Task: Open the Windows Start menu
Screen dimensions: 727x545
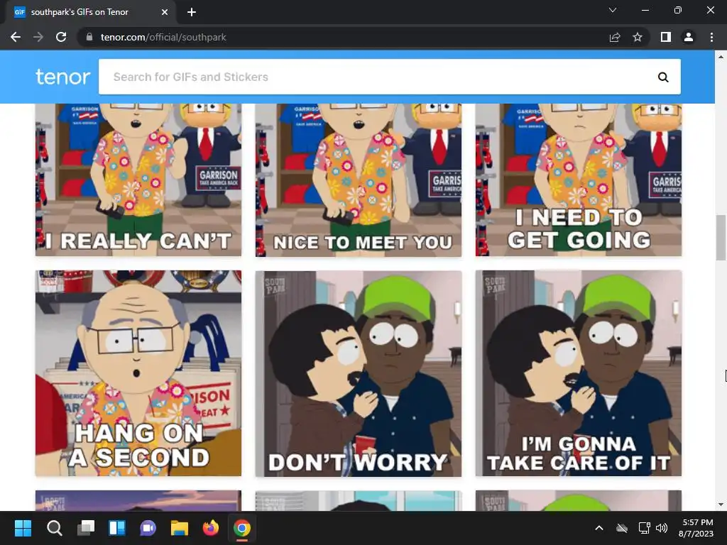Action: pos(23,528)
